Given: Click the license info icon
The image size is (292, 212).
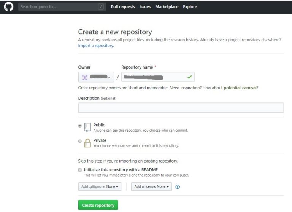Looking at the screenshot, I should tap(178, 187).
